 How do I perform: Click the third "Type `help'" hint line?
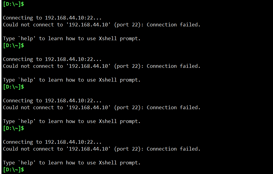pyautogui.click(x=72, y=121)
